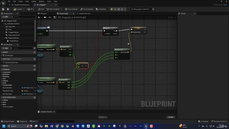The image size is (229, 129).
Task: Click add icon on Macros section
Action: pyautogui.click(x=35, y=66)
